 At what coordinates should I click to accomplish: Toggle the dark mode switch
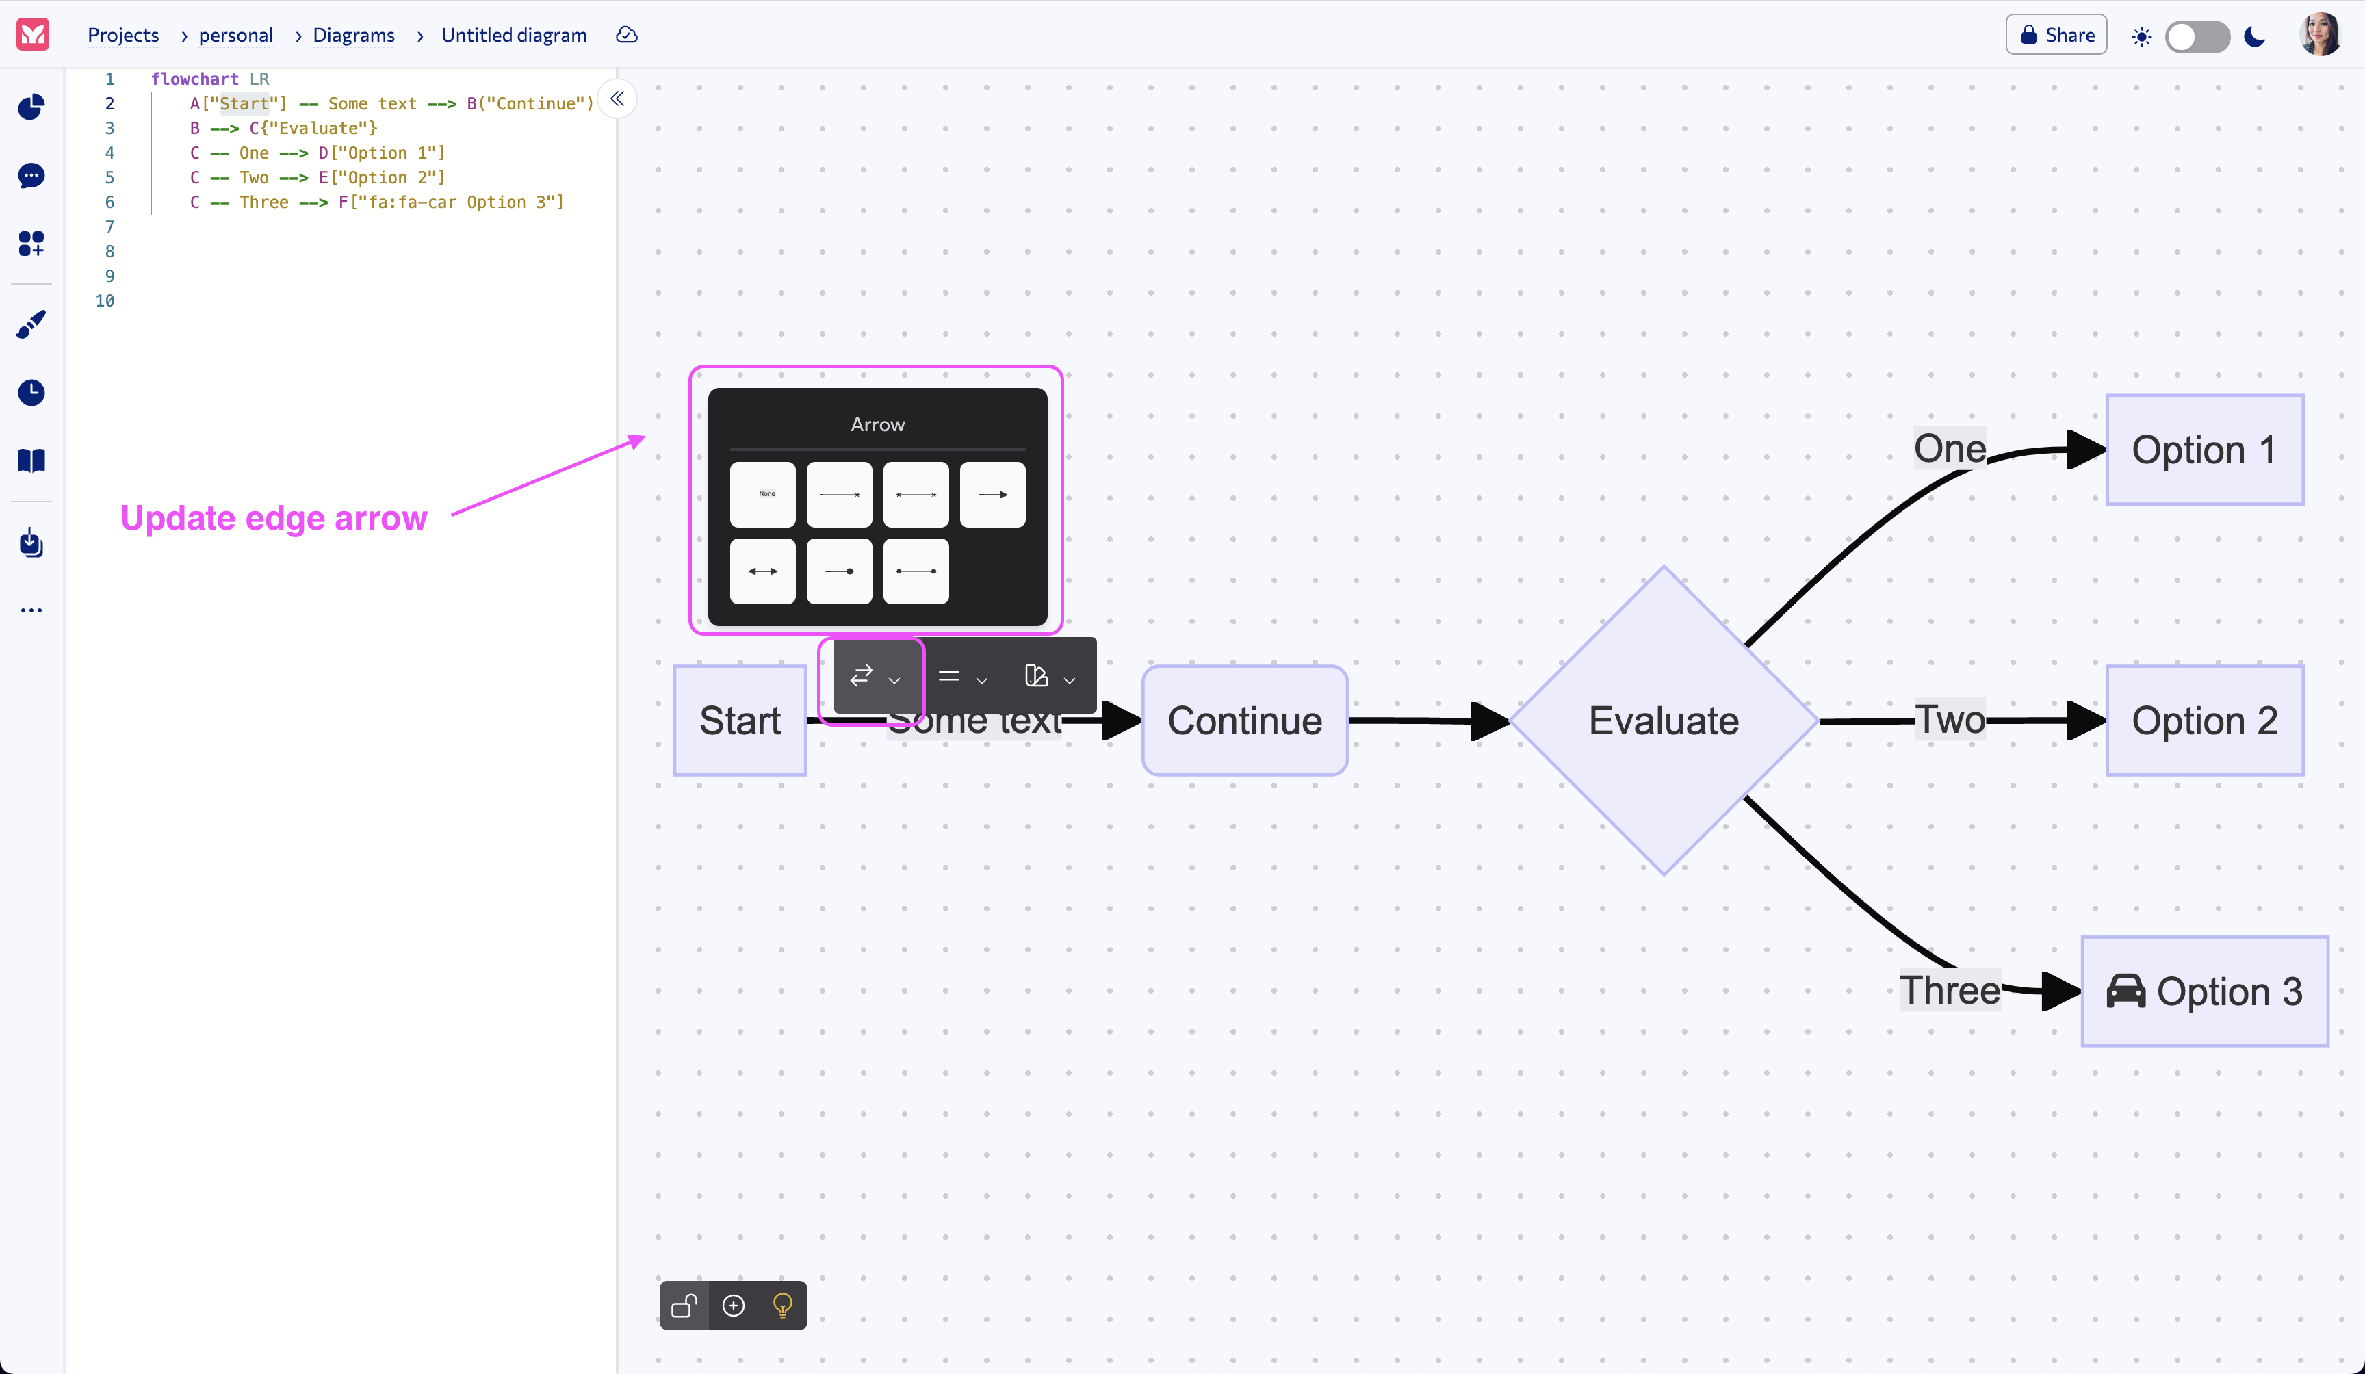coord(2198,36)
